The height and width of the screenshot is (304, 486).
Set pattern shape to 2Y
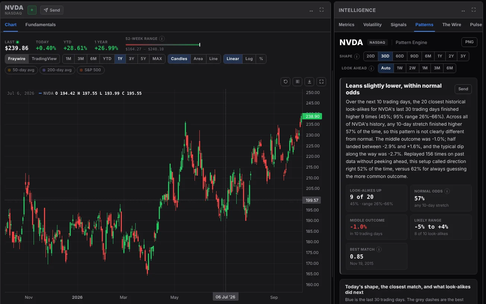point(451,56)
